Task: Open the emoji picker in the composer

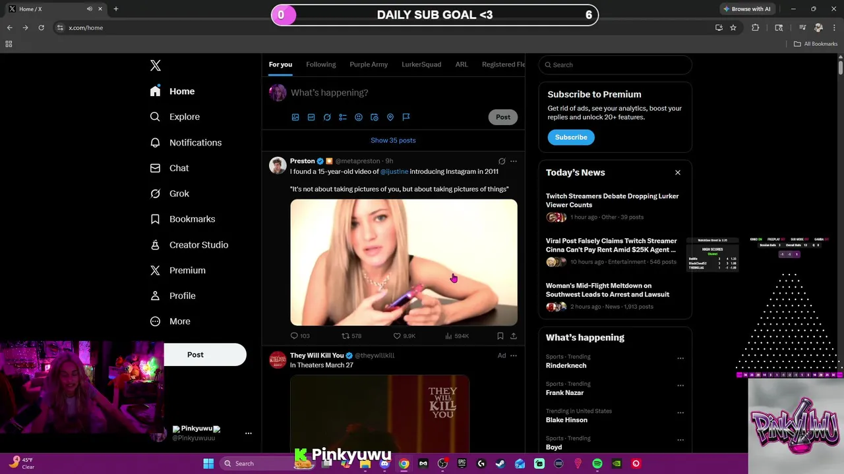Action: [x=359, y=117]
